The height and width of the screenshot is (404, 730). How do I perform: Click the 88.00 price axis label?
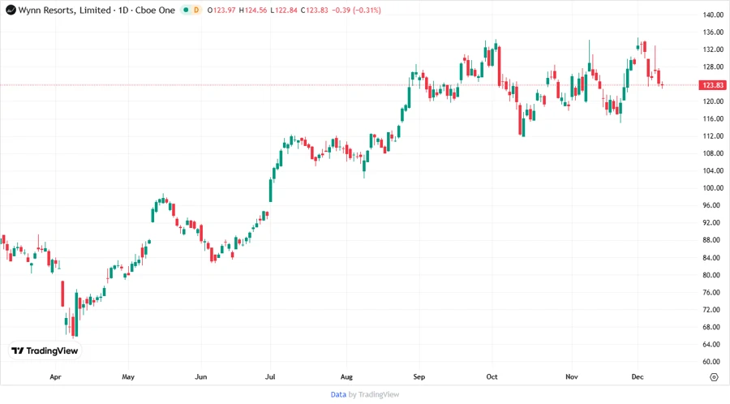(713, 240)
